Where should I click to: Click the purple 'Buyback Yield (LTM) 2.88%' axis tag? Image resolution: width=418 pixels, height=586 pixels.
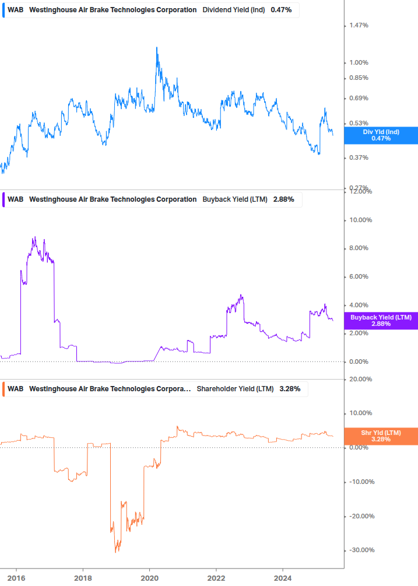(381, 321)
